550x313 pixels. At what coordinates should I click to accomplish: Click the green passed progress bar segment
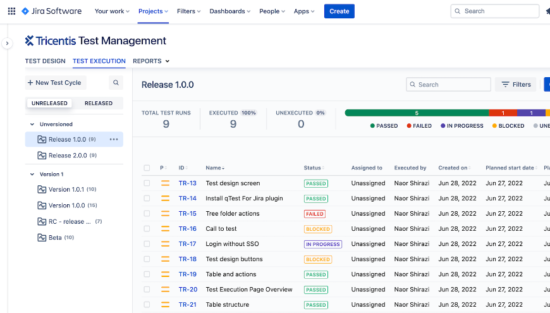pyautogui.click(x=416, y=113)
